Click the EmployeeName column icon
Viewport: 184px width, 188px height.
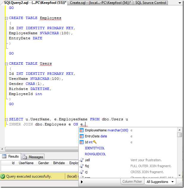[x=82, y=130]
